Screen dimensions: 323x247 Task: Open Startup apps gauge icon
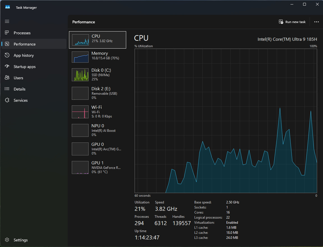(7, 66)
